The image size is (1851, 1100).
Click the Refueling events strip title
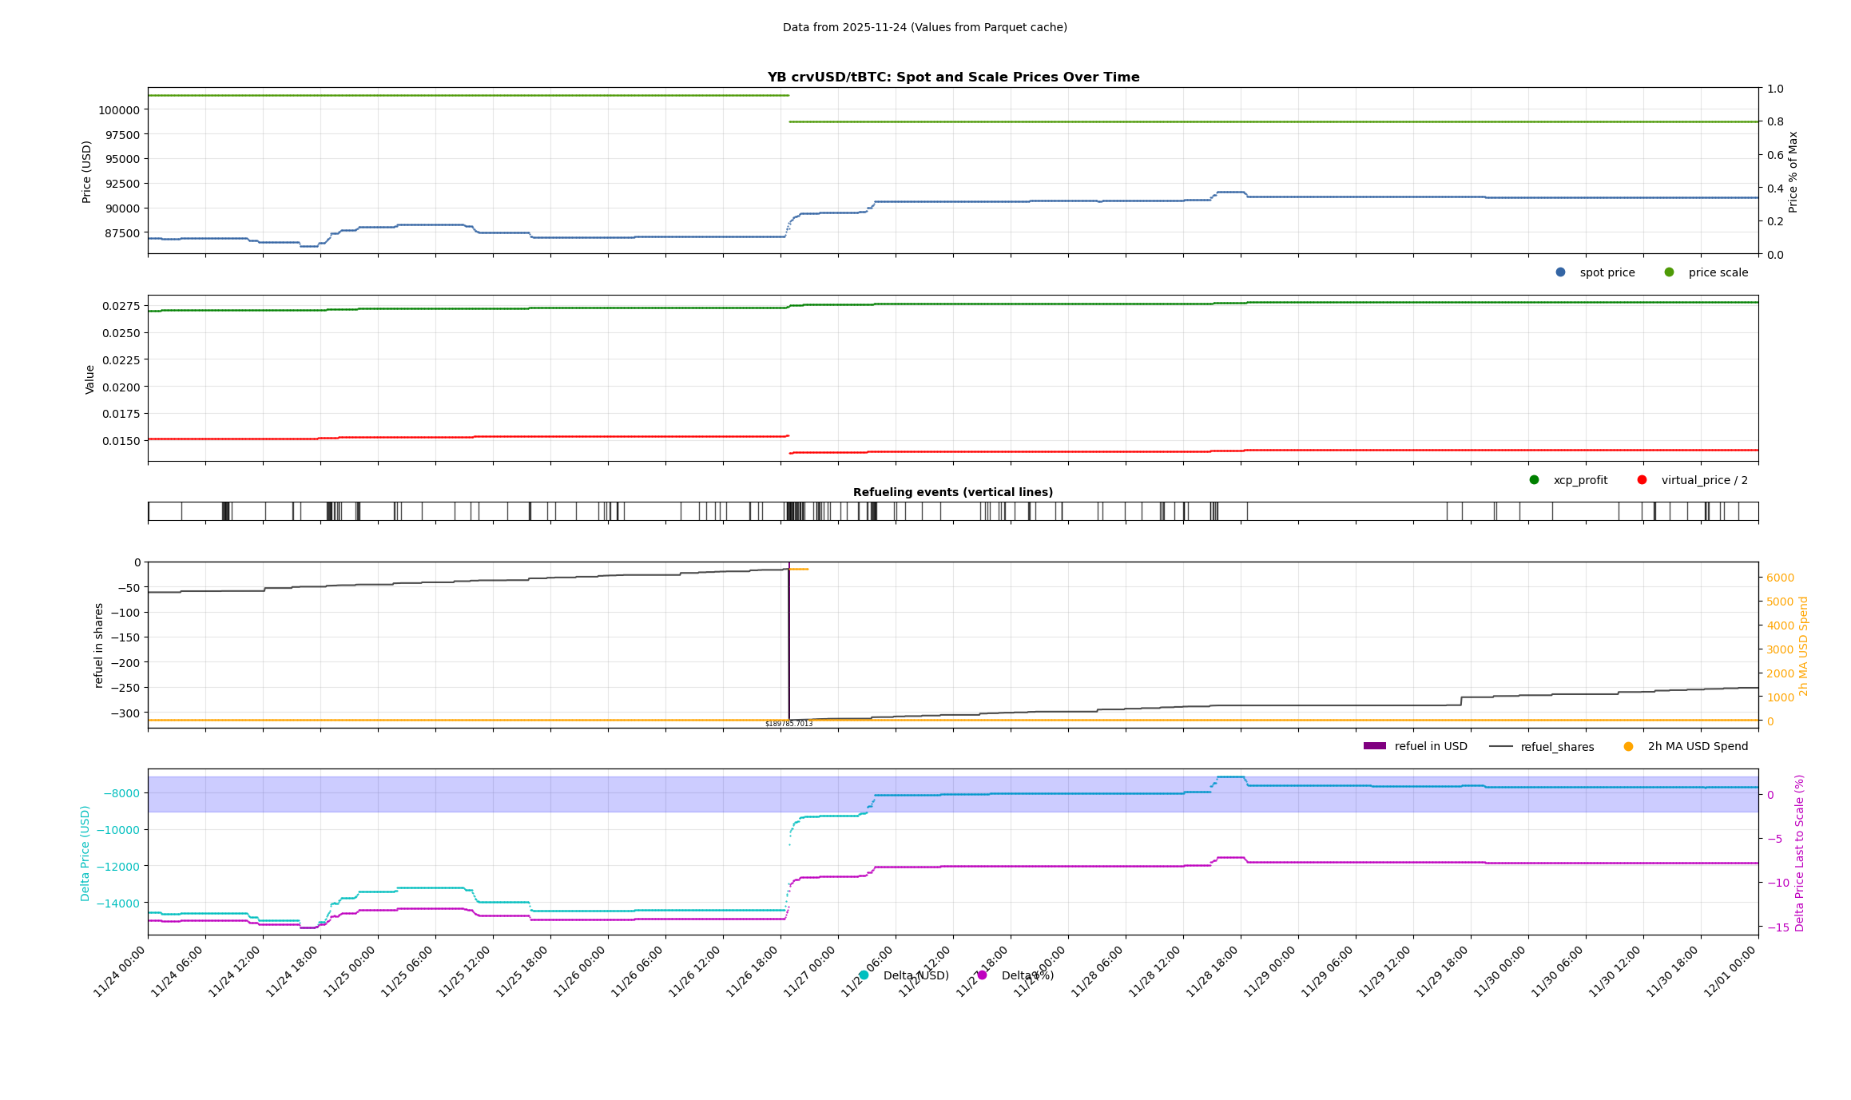(953, 492)
